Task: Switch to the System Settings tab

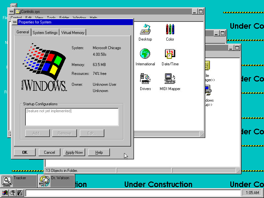Action: [45, 32]
